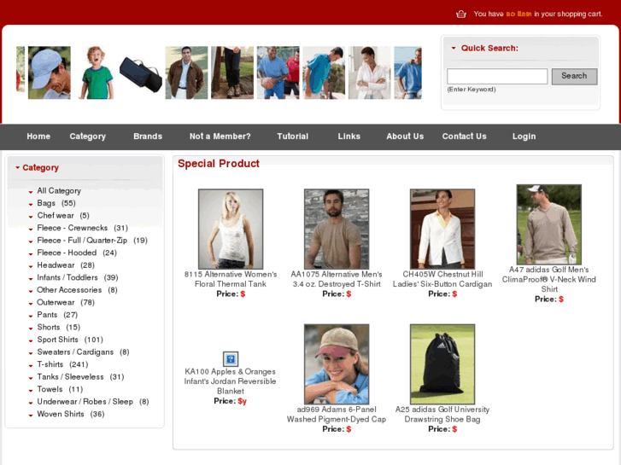Open the broken image icon for KA100 blanket
This screenshot has width=621, height=465.
click(231, 359)
